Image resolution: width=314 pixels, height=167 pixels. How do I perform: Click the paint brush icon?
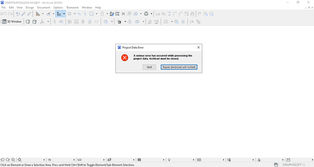[150, 22]
